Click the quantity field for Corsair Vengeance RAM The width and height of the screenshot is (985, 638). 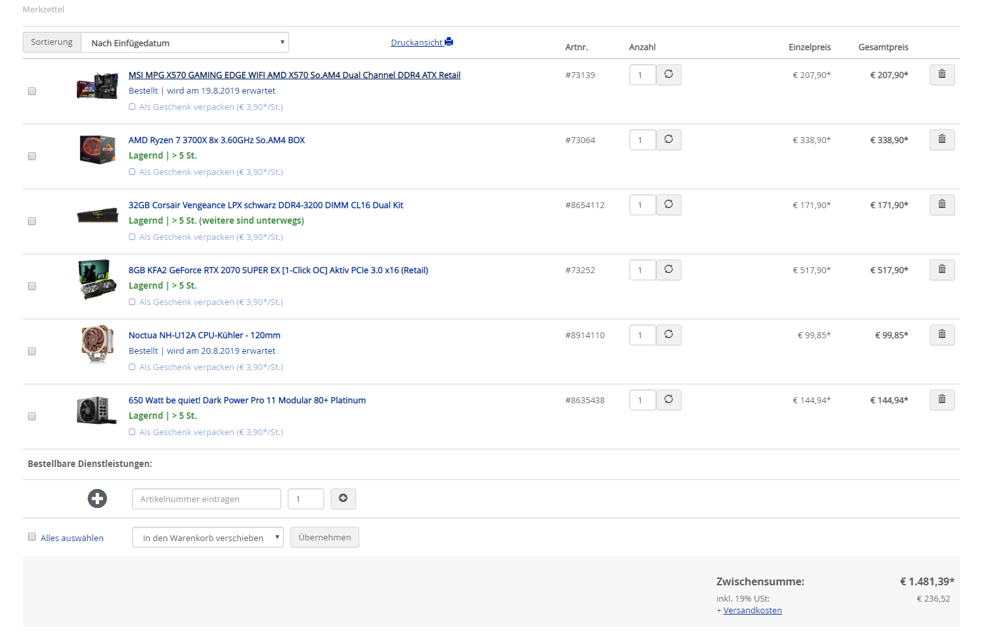pyautogui.click(x=643, y=205)
